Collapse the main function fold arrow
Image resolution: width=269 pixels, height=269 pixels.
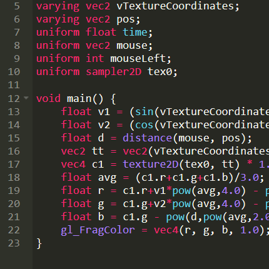point(26,98)
